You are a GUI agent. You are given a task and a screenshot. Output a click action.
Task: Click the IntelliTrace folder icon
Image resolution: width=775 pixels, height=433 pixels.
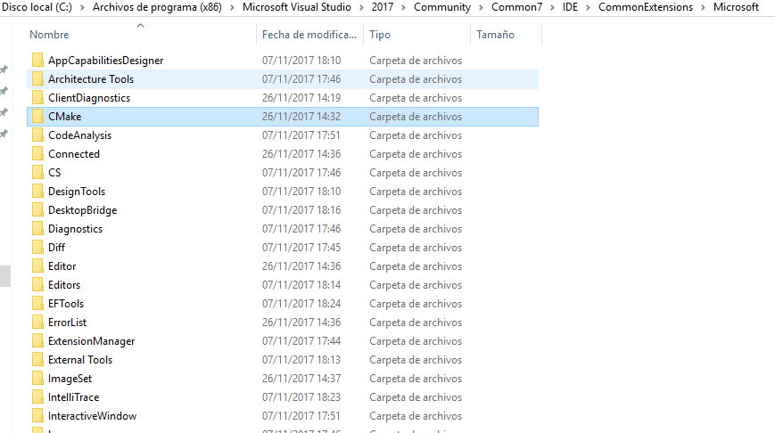coord(37,397)
